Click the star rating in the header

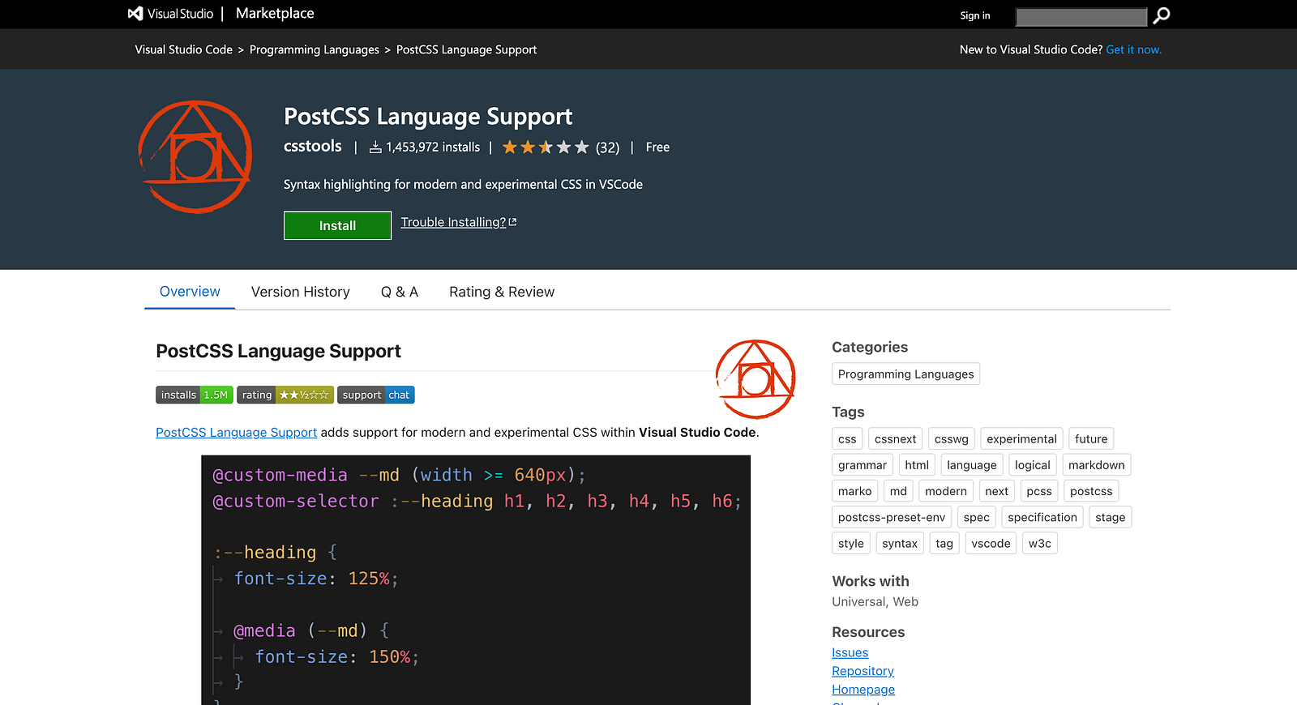tap(546, 147)
